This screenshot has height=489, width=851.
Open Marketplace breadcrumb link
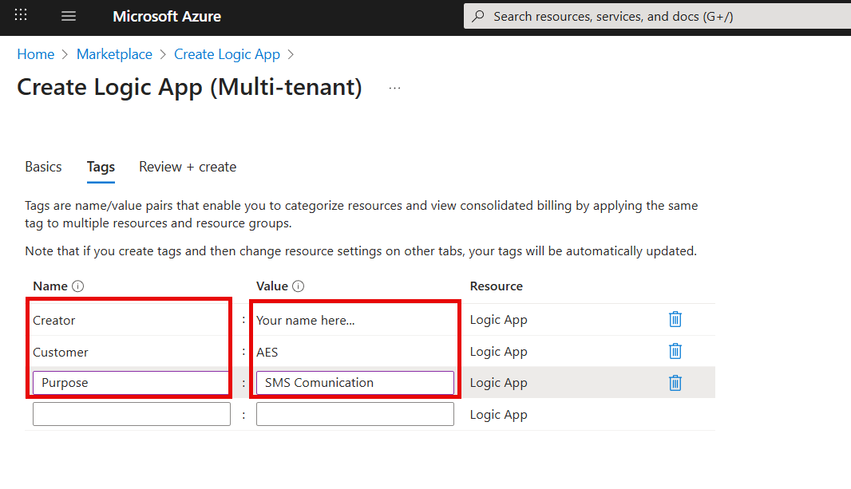[x=114, y=54]
